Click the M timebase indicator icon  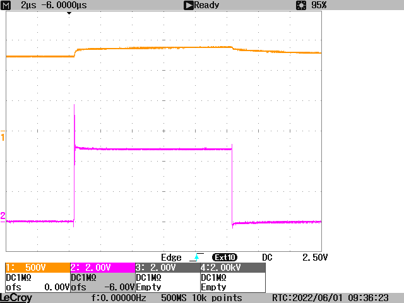coord(6,5)
